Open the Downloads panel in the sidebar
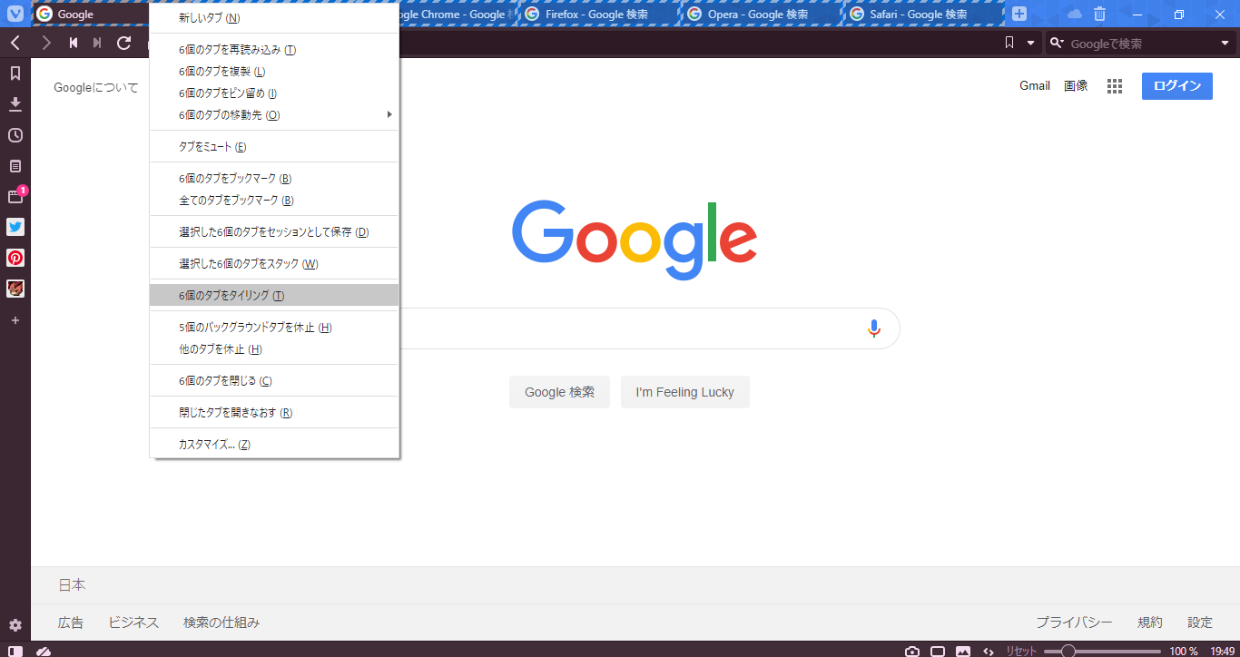 (x=15, y=104)
